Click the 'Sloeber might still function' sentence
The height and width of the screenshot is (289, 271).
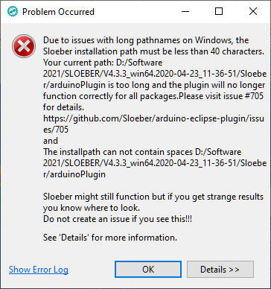coord(153,197)
